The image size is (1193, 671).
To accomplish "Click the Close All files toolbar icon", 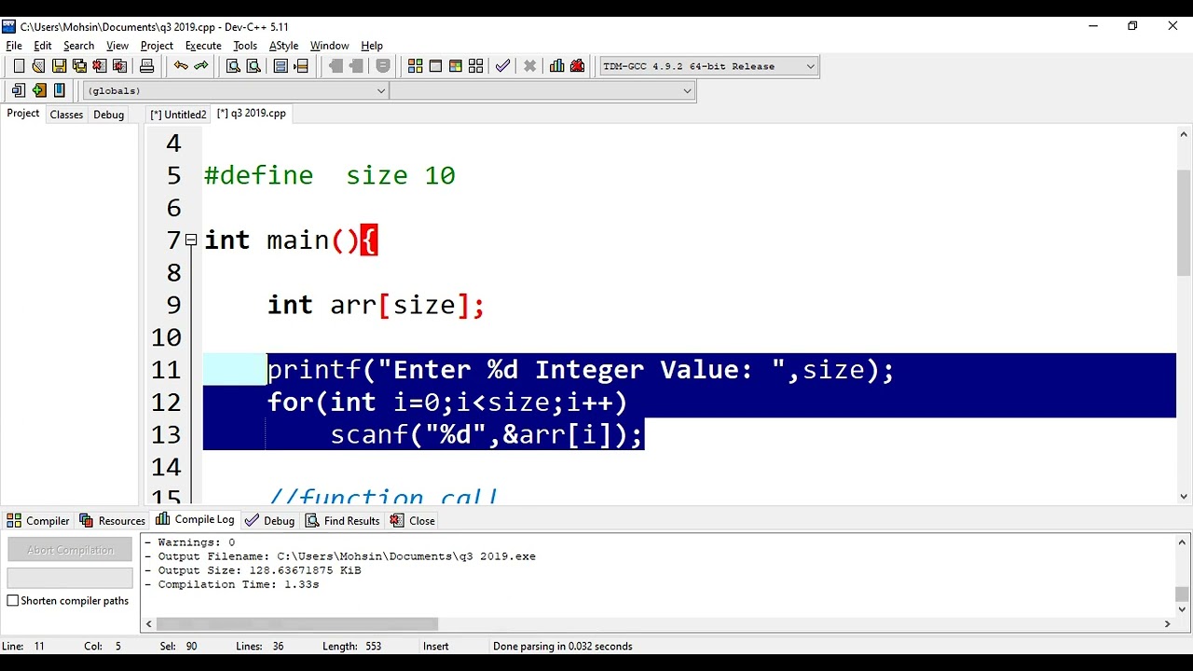I will (x=120, y=66).
